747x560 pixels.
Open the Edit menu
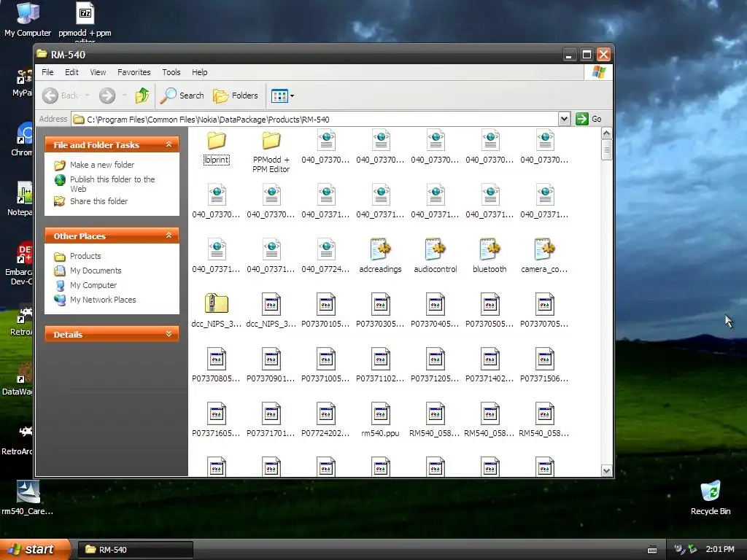pos(71,72)
